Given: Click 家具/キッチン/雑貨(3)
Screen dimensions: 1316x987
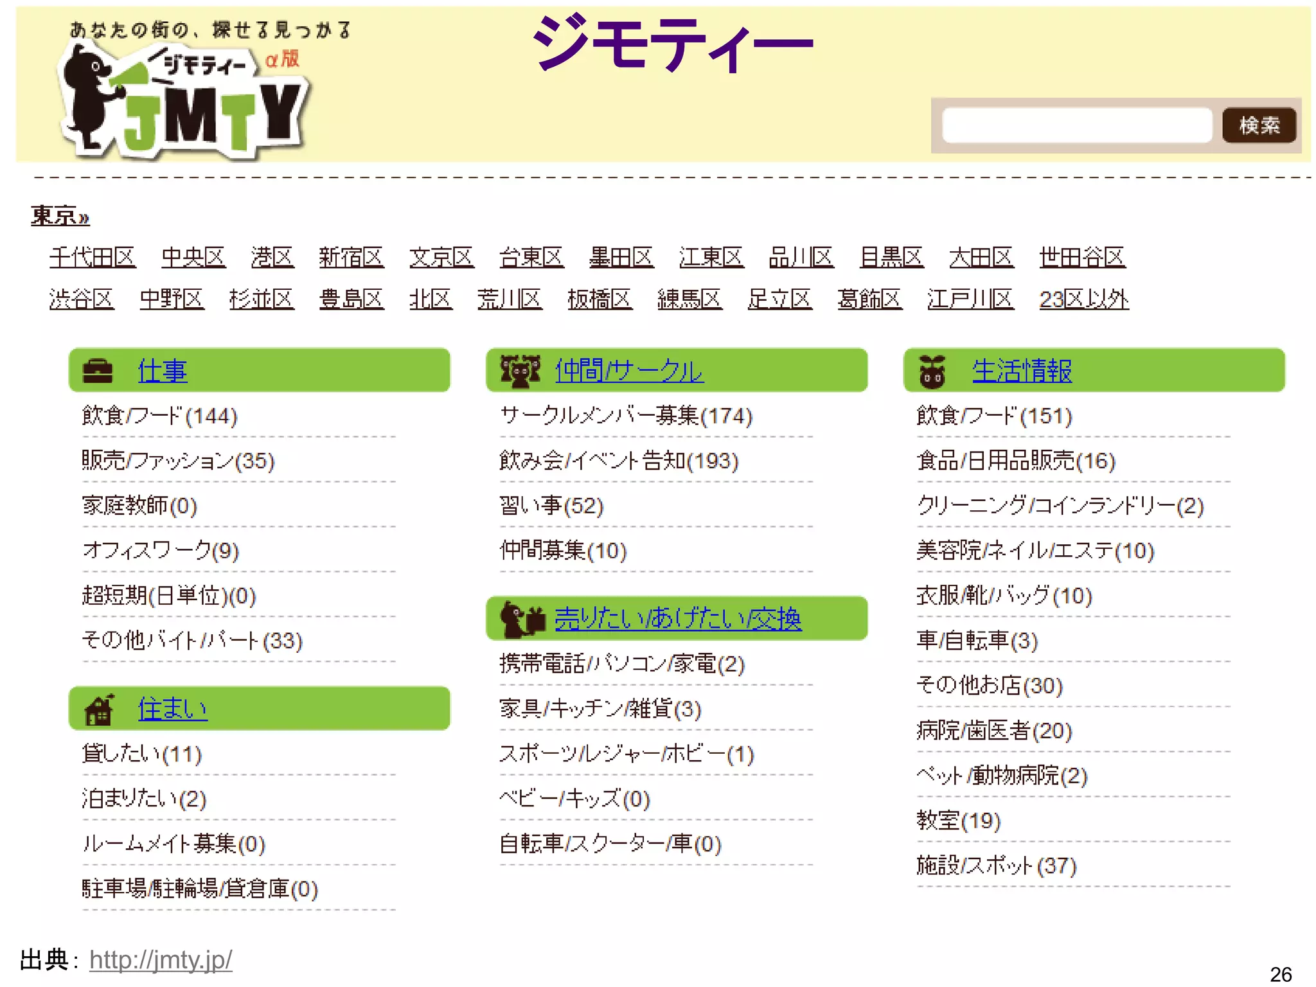Looking at the screenshot, I should (x=600, y=709).
